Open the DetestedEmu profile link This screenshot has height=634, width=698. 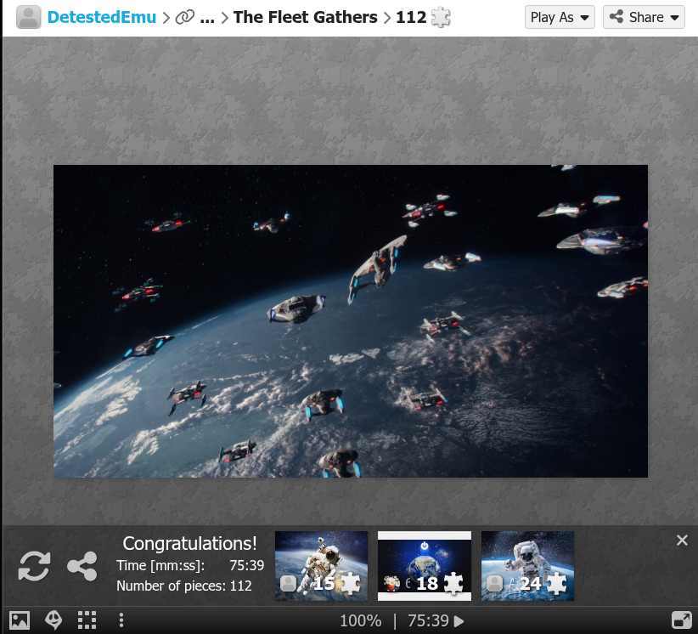pos(102,17)
